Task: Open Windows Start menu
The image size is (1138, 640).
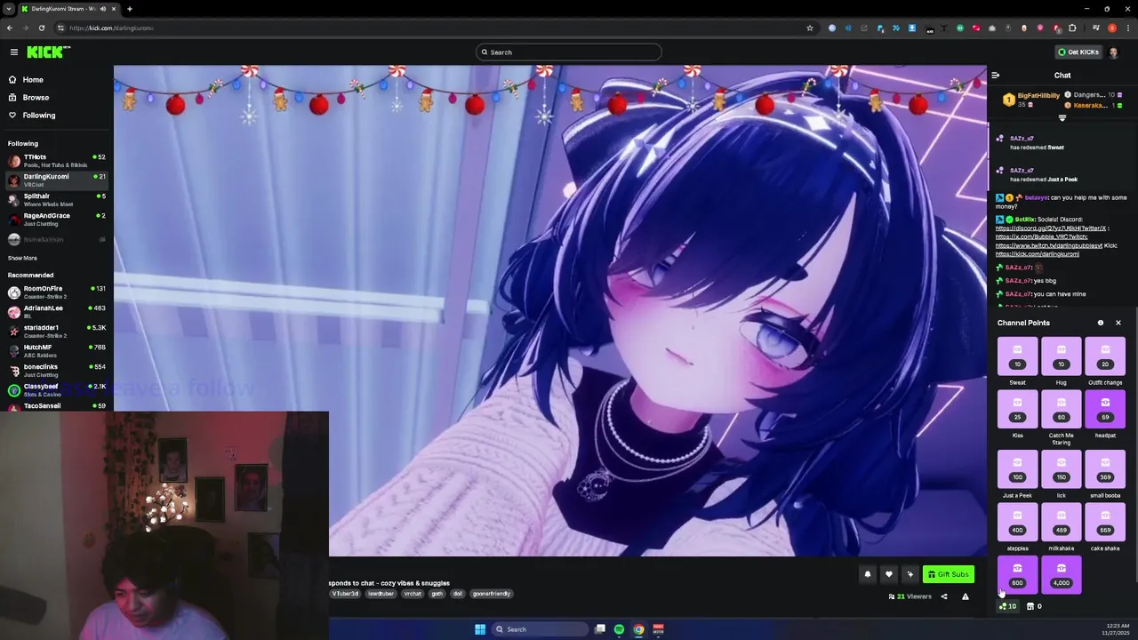Action: [480, 629]
